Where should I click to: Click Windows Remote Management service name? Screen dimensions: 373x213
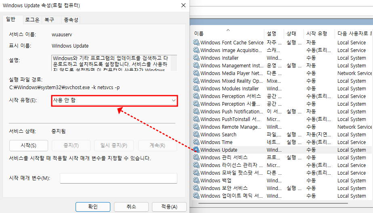click(231, 127)
